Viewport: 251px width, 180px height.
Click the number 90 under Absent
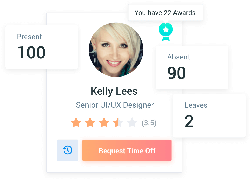(x=177, y=73)
